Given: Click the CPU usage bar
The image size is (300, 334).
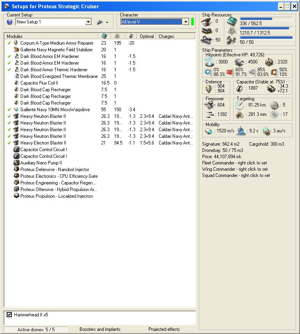Looking at the screenshot, I should click(266, 19).
